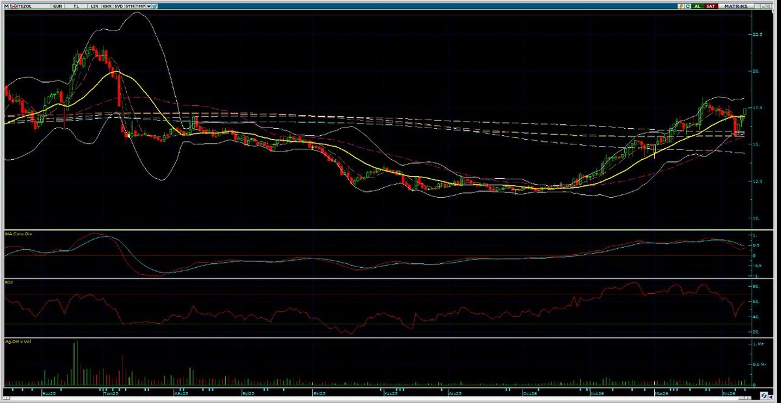Toggle the SVD button in toolbar

(x=118, y=6)
